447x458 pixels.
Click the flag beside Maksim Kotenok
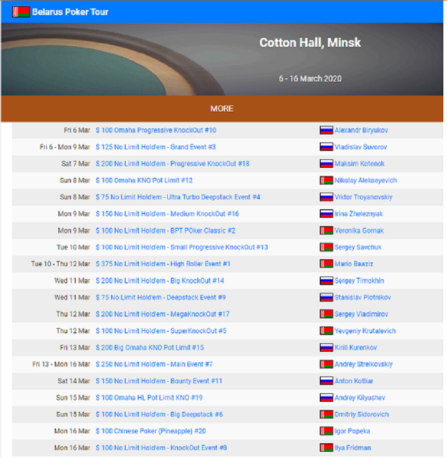point(326,164)
